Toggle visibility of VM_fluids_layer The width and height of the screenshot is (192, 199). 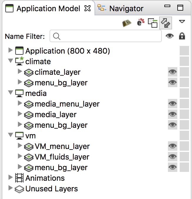coord(173,157)
